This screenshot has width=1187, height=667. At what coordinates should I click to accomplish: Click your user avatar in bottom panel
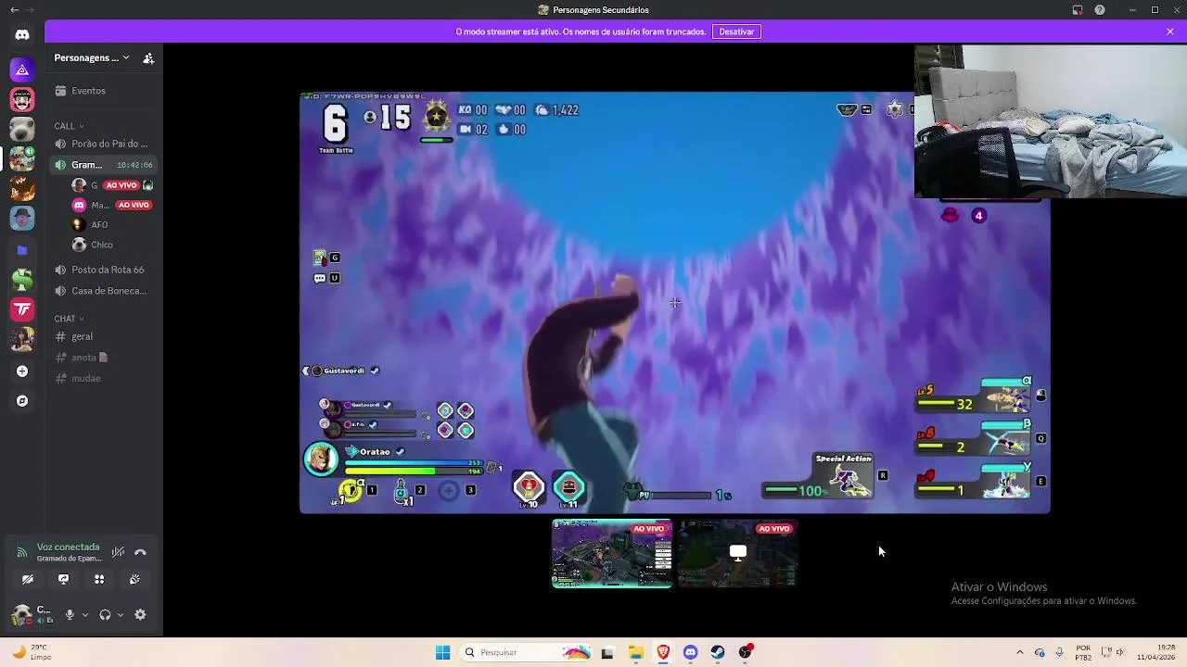click(21, 614)
